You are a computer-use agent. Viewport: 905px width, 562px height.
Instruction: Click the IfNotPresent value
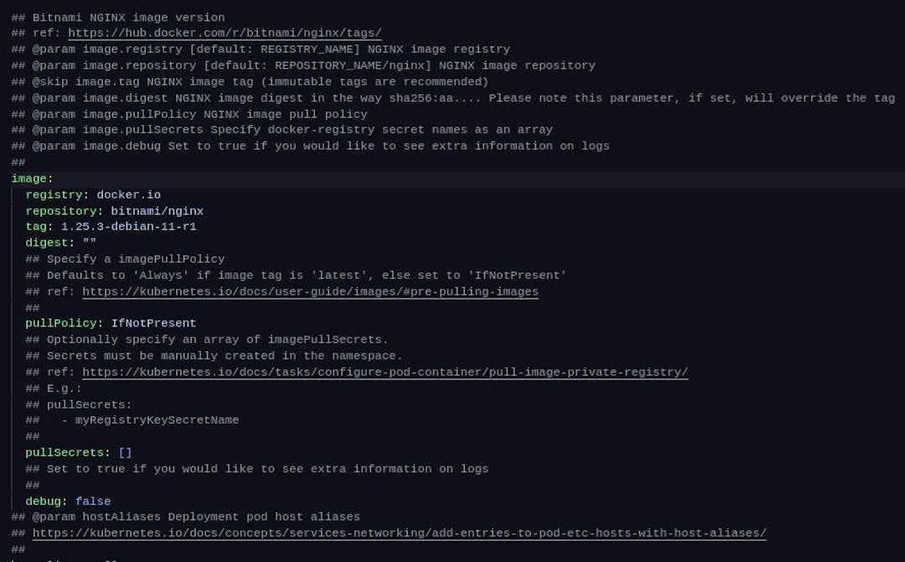[x=153, y=323]
